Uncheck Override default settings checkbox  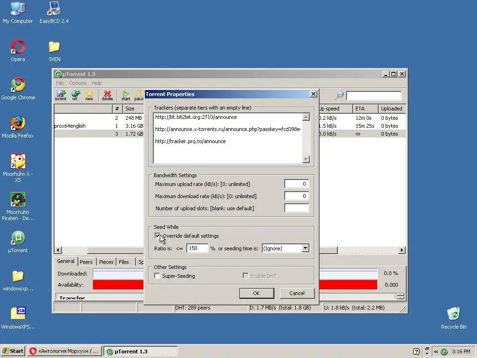pos(157,236)
